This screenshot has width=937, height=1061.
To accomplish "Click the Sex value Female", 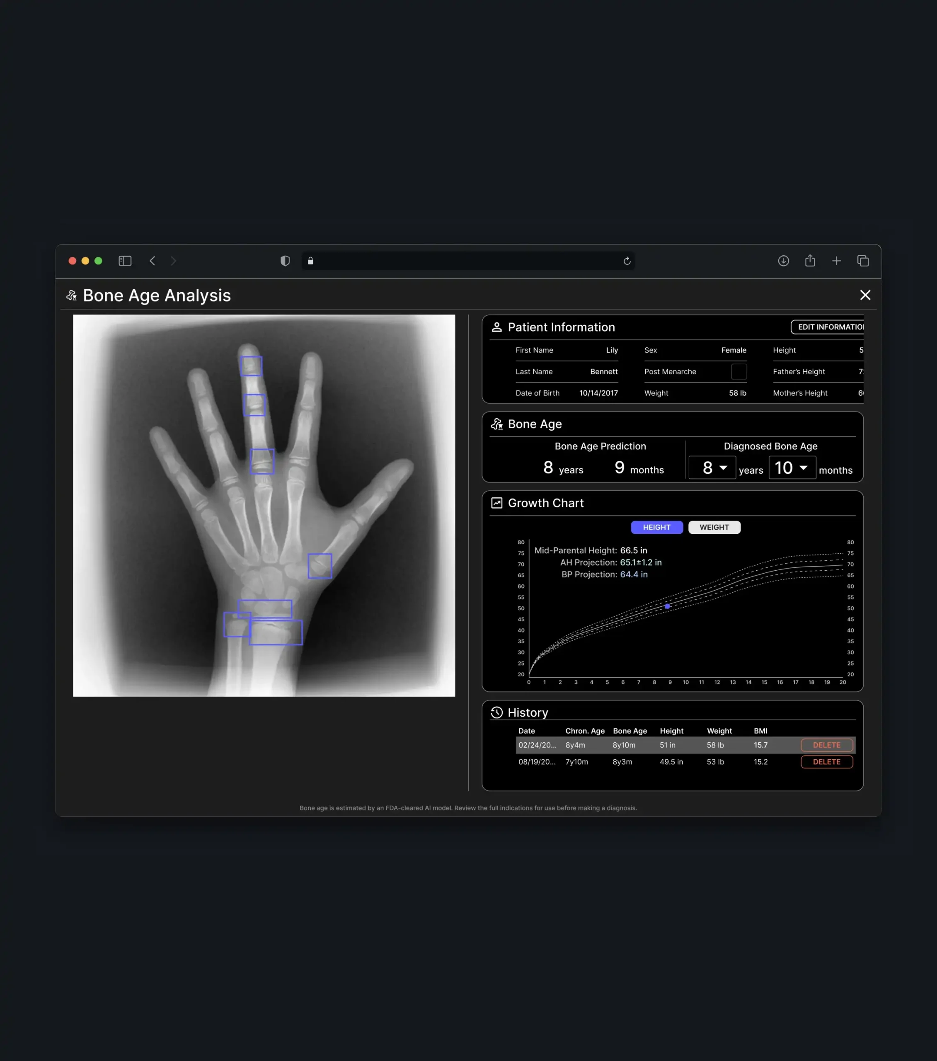I will tap(734, 350).
